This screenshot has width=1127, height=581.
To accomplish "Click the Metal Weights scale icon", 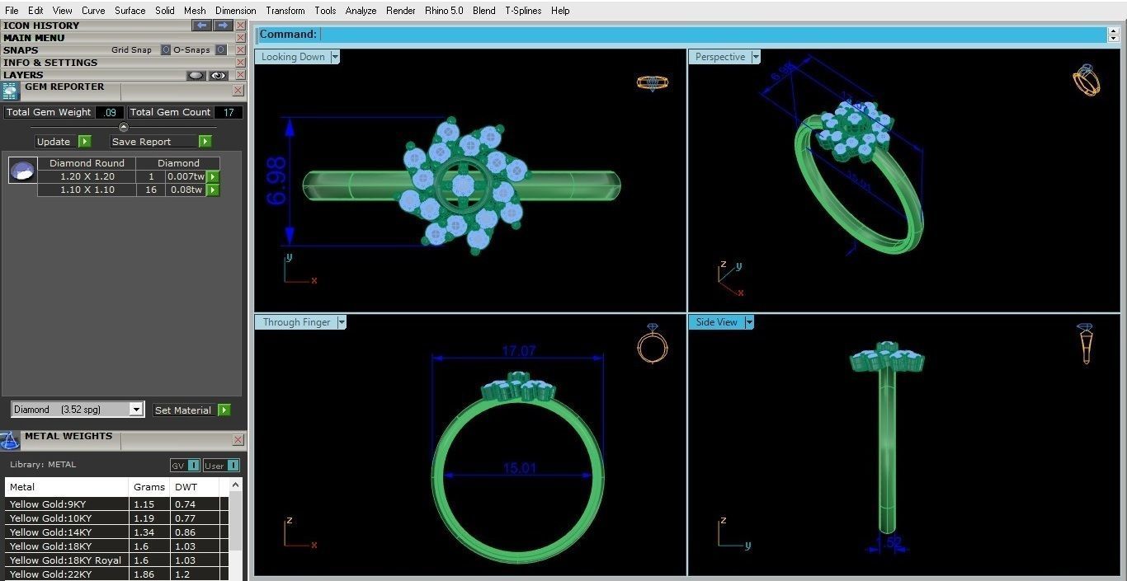I will point(10,440).
